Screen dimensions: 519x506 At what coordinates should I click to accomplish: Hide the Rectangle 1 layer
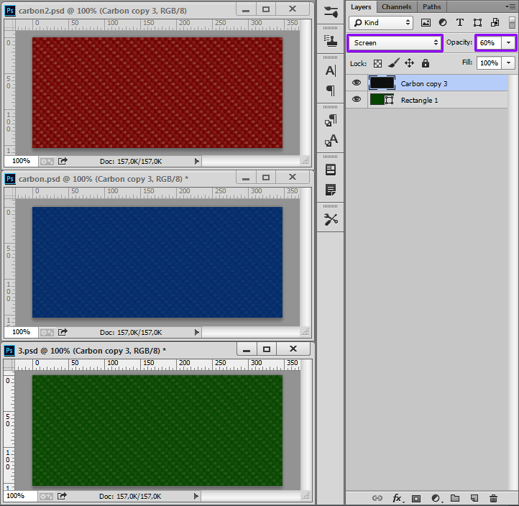pos(357,100)
